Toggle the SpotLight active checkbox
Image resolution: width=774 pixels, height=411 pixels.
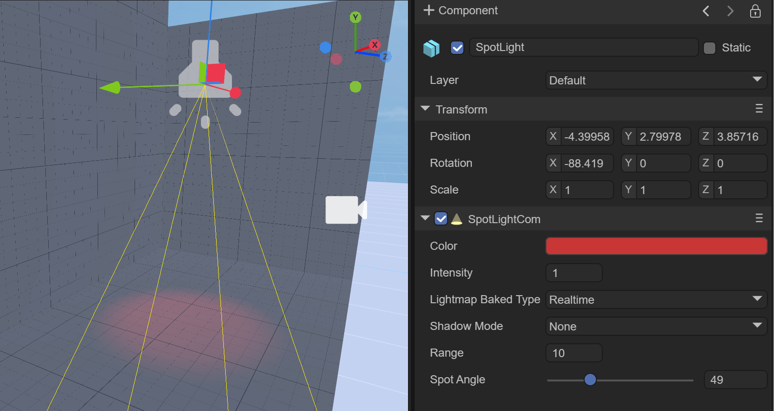(457, 48)
